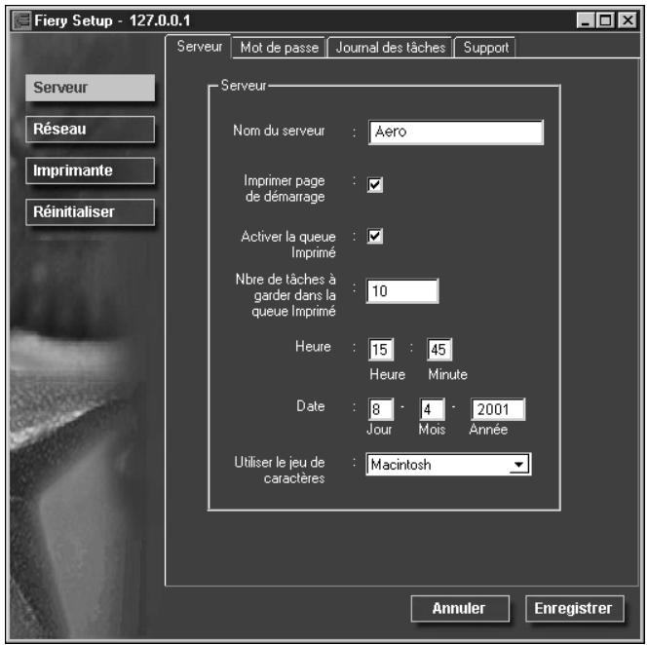
Task: Toggle Imprimer page de démarrage checkbox
Action: coord(375,185)
